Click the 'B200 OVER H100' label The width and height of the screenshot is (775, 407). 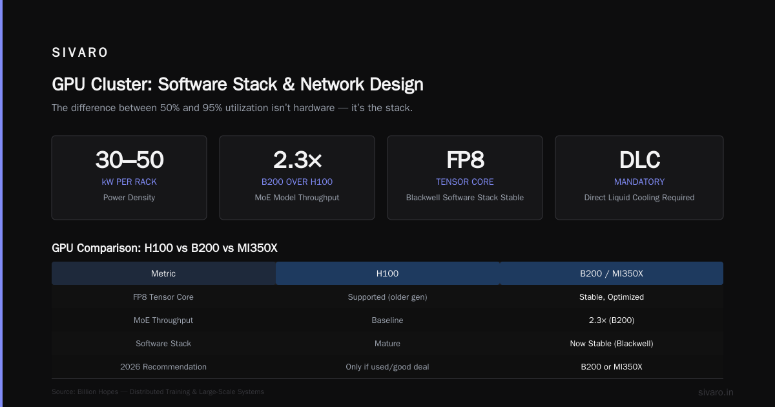[x=297, y=182]
